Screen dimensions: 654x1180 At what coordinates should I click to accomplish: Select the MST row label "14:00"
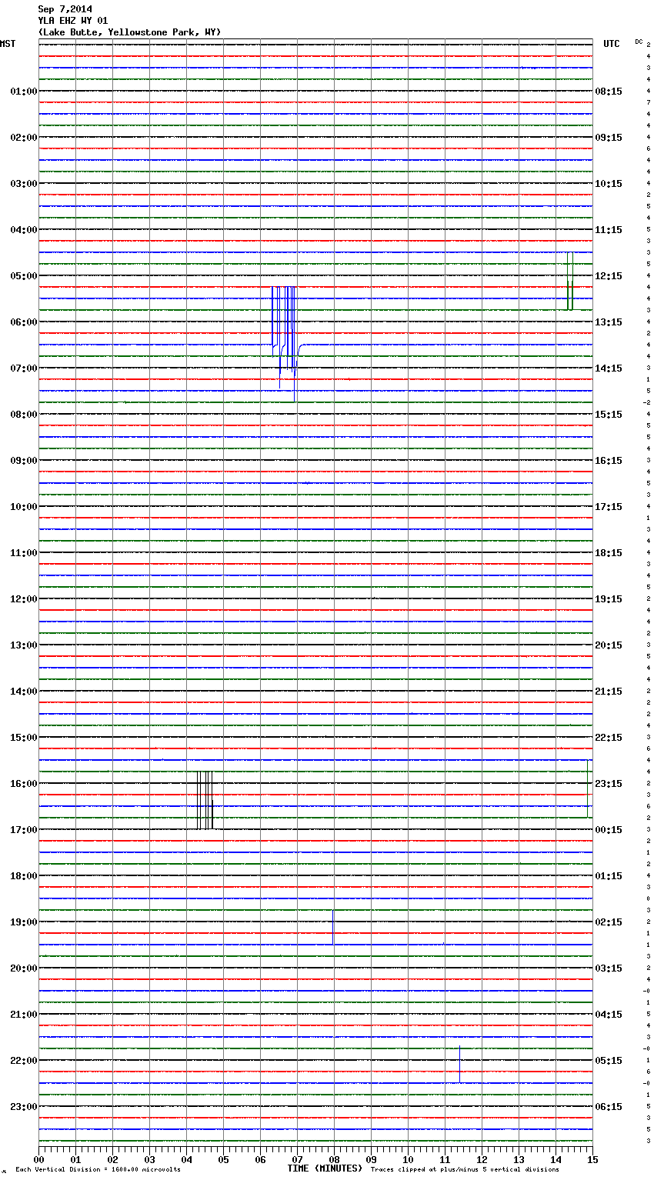[x=24, y=692]
